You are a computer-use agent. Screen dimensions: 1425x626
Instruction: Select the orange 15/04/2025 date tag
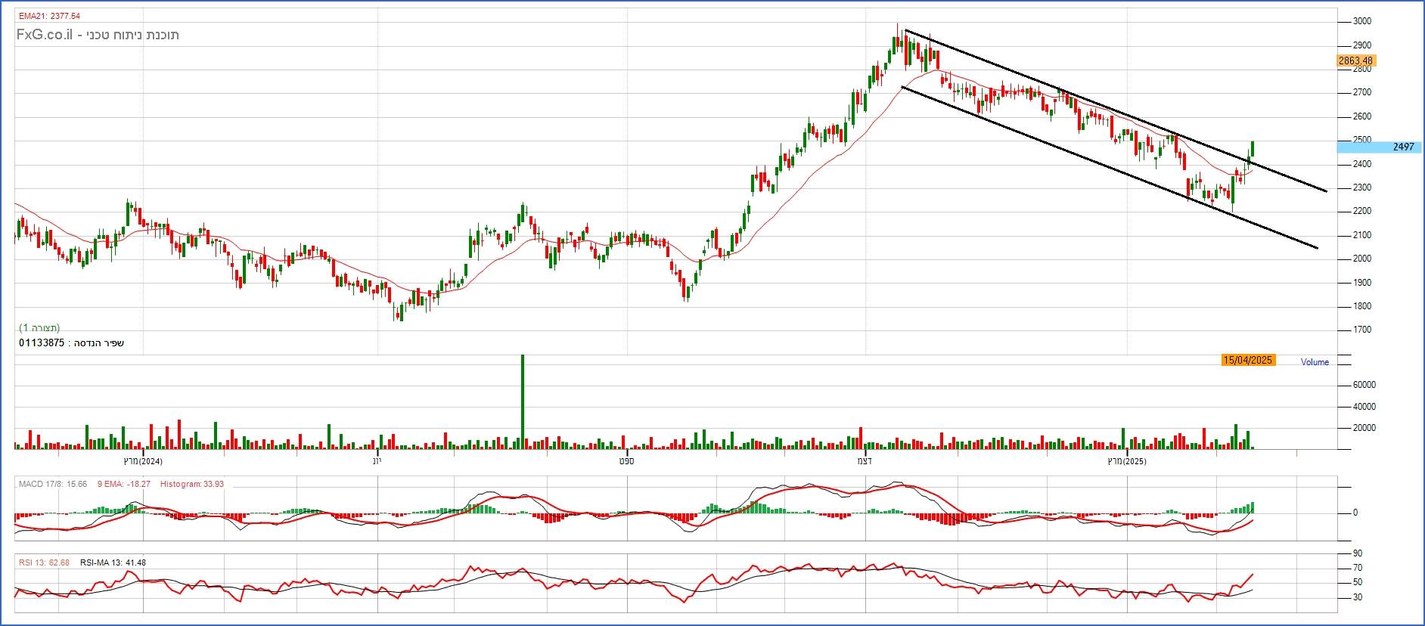pyautogui.click(x=1248, y=361)
